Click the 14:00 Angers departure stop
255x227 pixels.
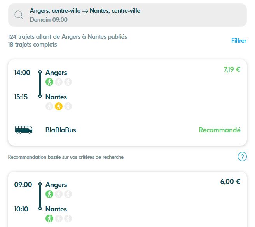click(56, 73)
